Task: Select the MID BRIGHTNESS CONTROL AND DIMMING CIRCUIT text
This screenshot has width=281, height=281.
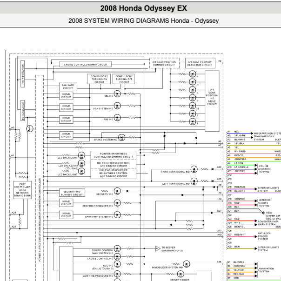Action: [x=114, y=165]
